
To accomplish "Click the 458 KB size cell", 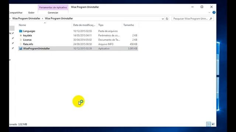I will (x=133, y=44).
